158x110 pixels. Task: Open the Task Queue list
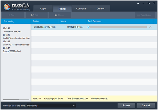coord(144,15)
